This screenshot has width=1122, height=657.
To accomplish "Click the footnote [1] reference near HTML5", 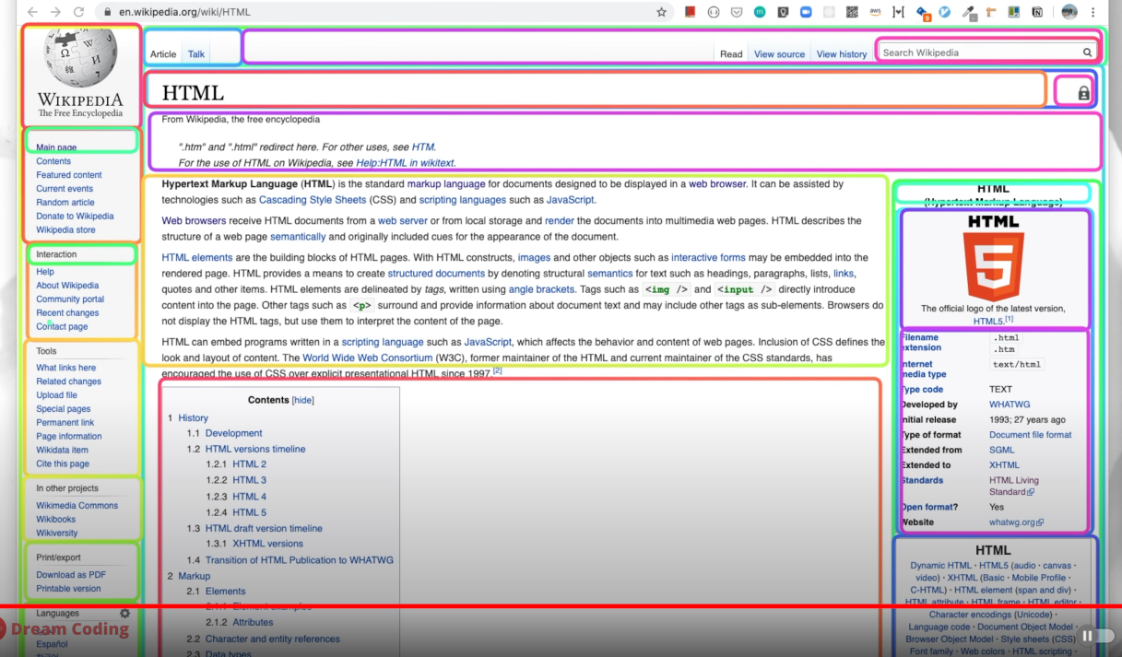I will (1009, 319).
